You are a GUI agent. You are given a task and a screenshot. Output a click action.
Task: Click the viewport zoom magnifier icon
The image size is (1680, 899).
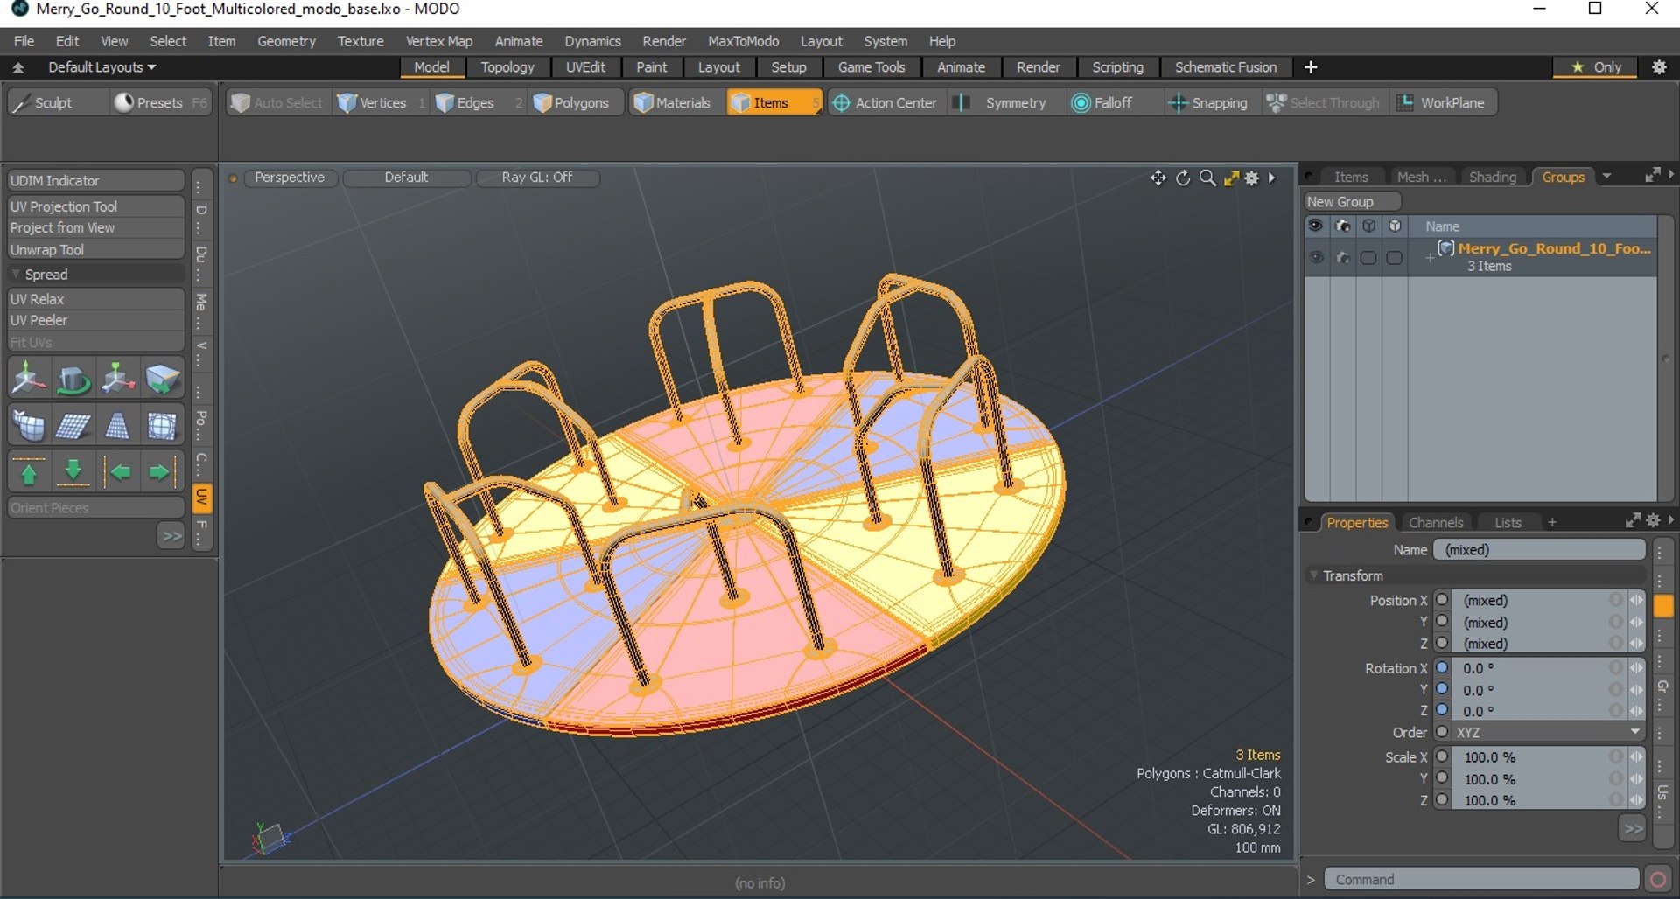pos(1207,178)
